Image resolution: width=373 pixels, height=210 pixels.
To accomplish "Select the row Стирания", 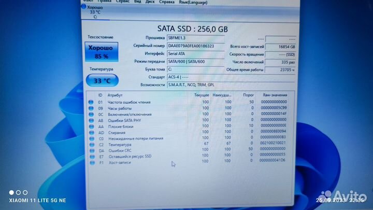I will 188,132.
